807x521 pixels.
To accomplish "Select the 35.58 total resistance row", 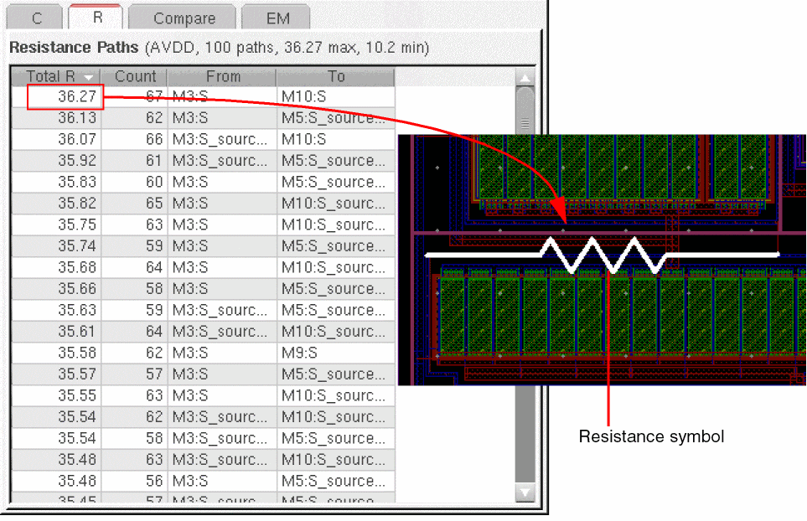I will tap(204, 353).
